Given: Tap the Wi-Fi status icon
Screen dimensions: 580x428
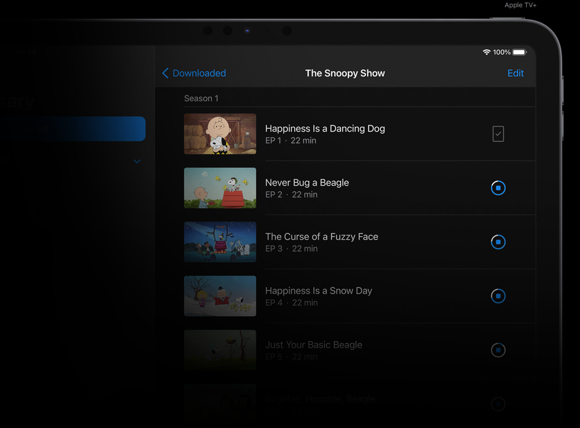Looking at the screenshot, I should pyautogui.click(x=486, y=53).
